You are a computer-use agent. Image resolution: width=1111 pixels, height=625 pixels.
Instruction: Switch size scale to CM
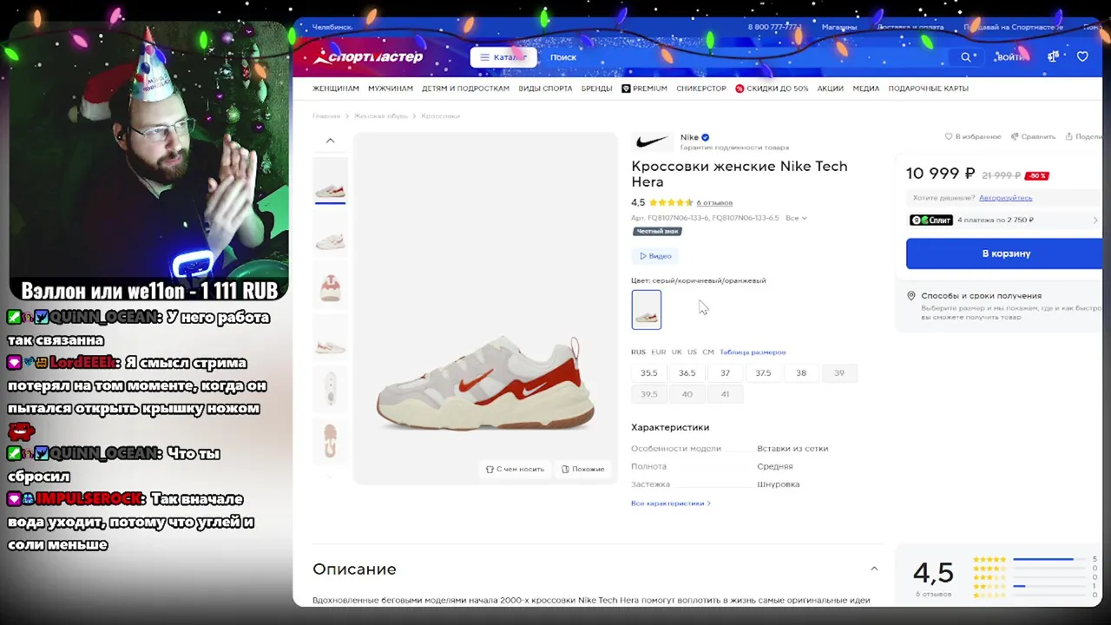point(708,352)
